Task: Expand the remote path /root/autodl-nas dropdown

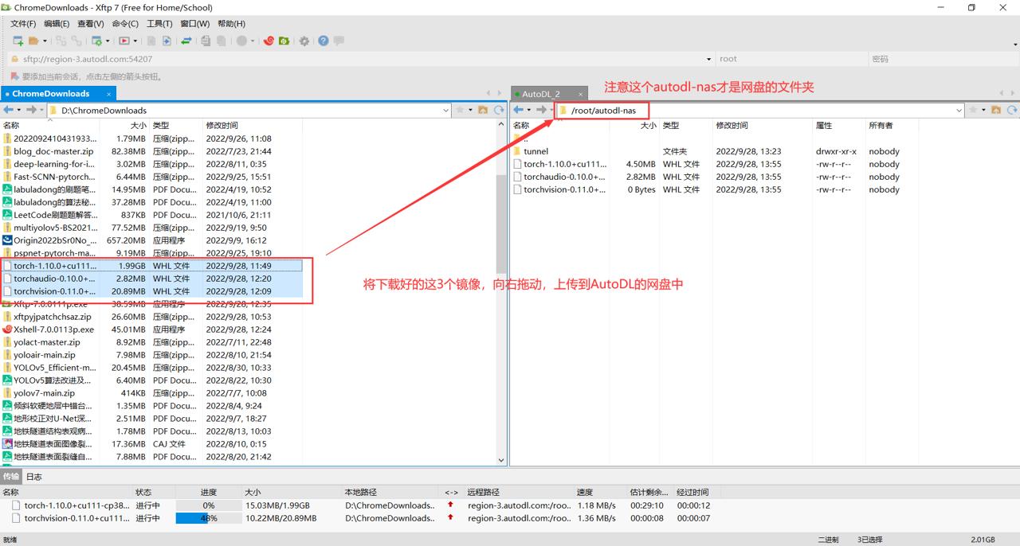Action: pyautogui.click(x=959, y=111)
